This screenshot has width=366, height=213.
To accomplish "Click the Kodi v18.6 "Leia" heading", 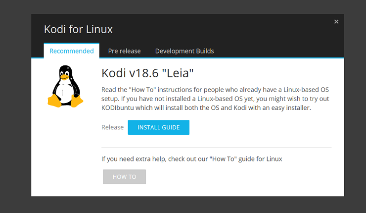I will click(x=147, y=73).
